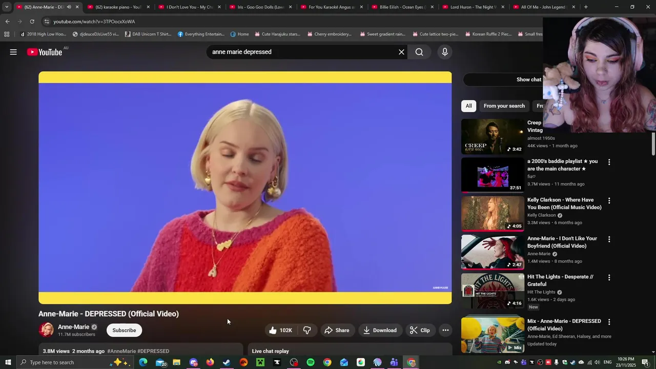Open the Cherry embroidery bookmark
656x369 pixels.
[329, 34]
